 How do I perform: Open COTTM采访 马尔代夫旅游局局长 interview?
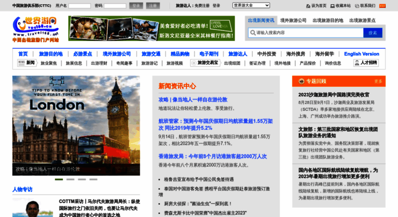coord(99,208)
